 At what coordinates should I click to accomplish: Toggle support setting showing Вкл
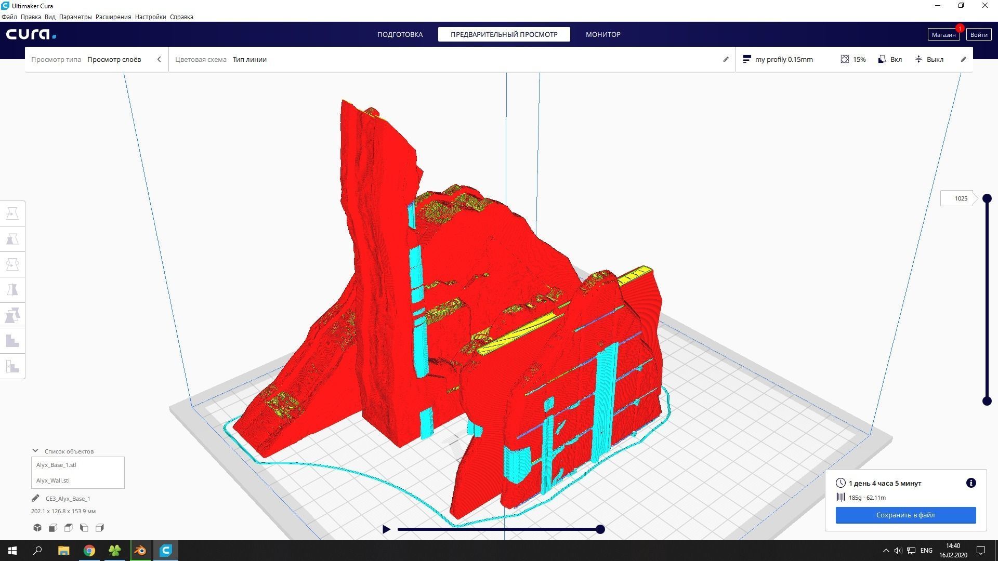tap(890, 59)
